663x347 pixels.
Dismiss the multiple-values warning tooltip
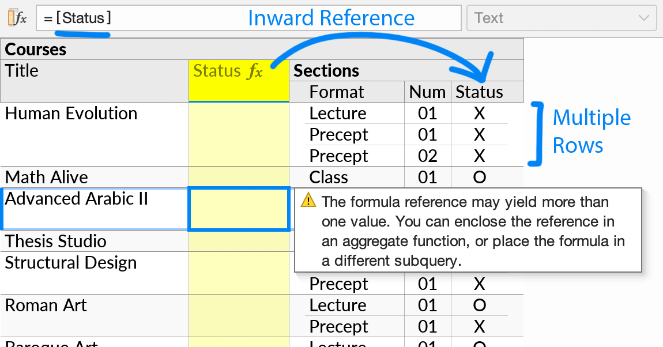click(x=467, y=229)
